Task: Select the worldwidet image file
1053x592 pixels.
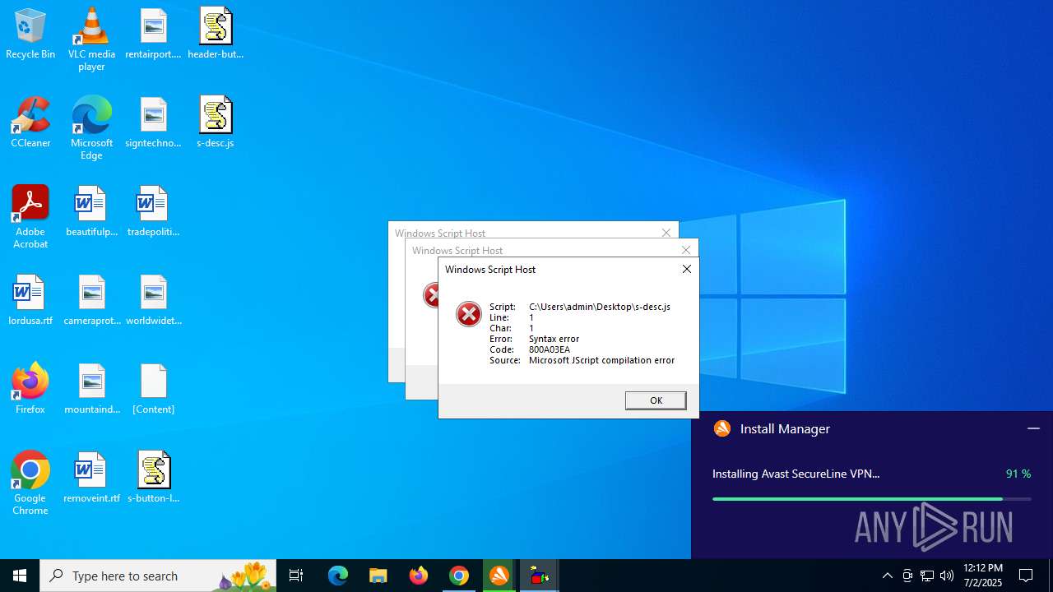Action: (153, 300)
